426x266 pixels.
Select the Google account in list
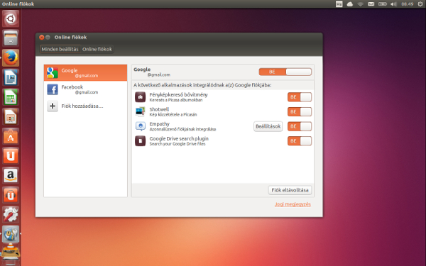(x=85, y=73)
